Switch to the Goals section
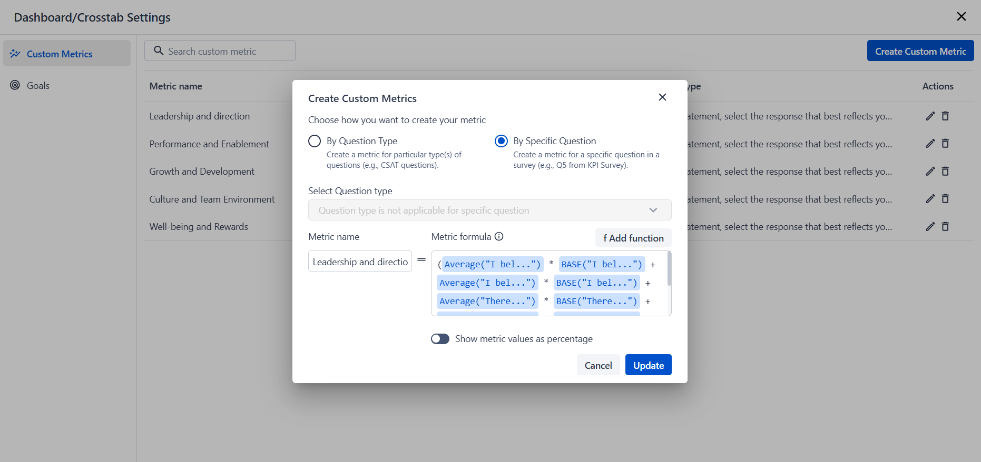This screenshot has width=981, height=462. (x=38, y=86)
